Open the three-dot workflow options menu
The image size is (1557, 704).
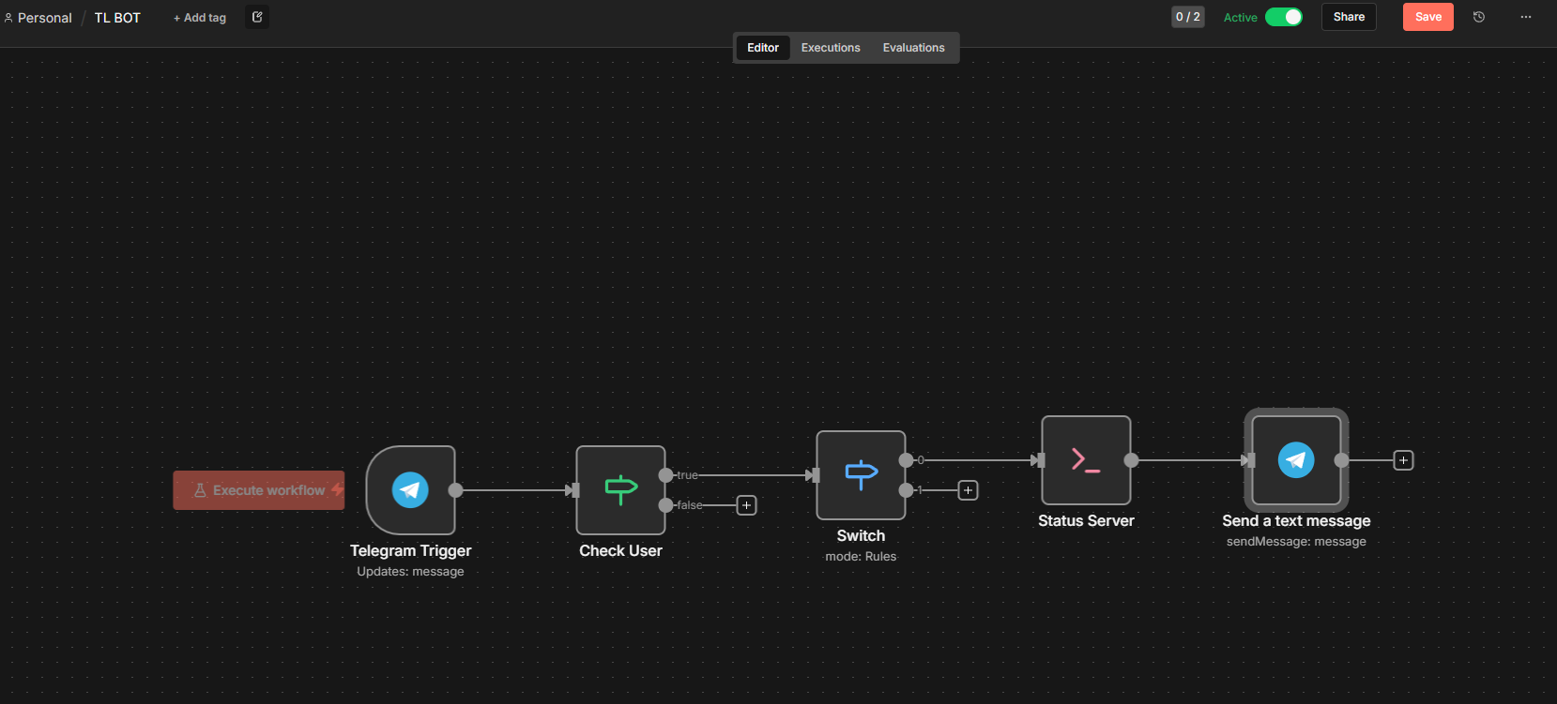coord(1526,17)
